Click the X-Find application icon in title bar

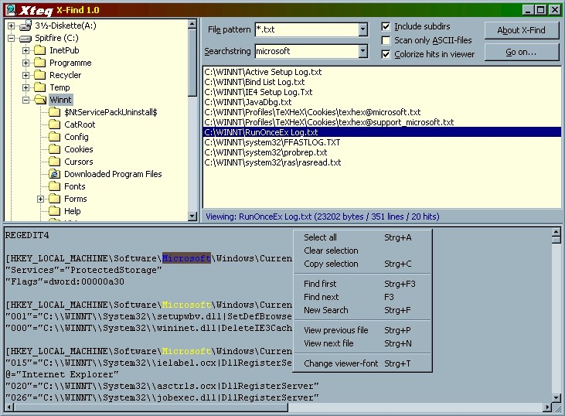[11, 10]
